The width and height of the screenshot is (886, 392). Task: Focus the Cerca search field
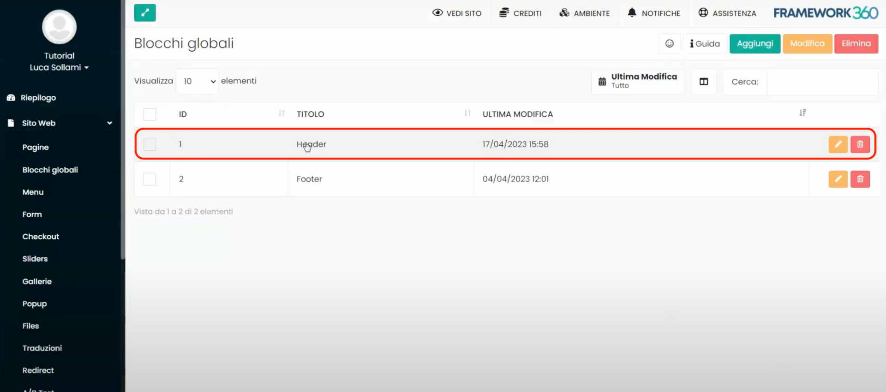821,82
